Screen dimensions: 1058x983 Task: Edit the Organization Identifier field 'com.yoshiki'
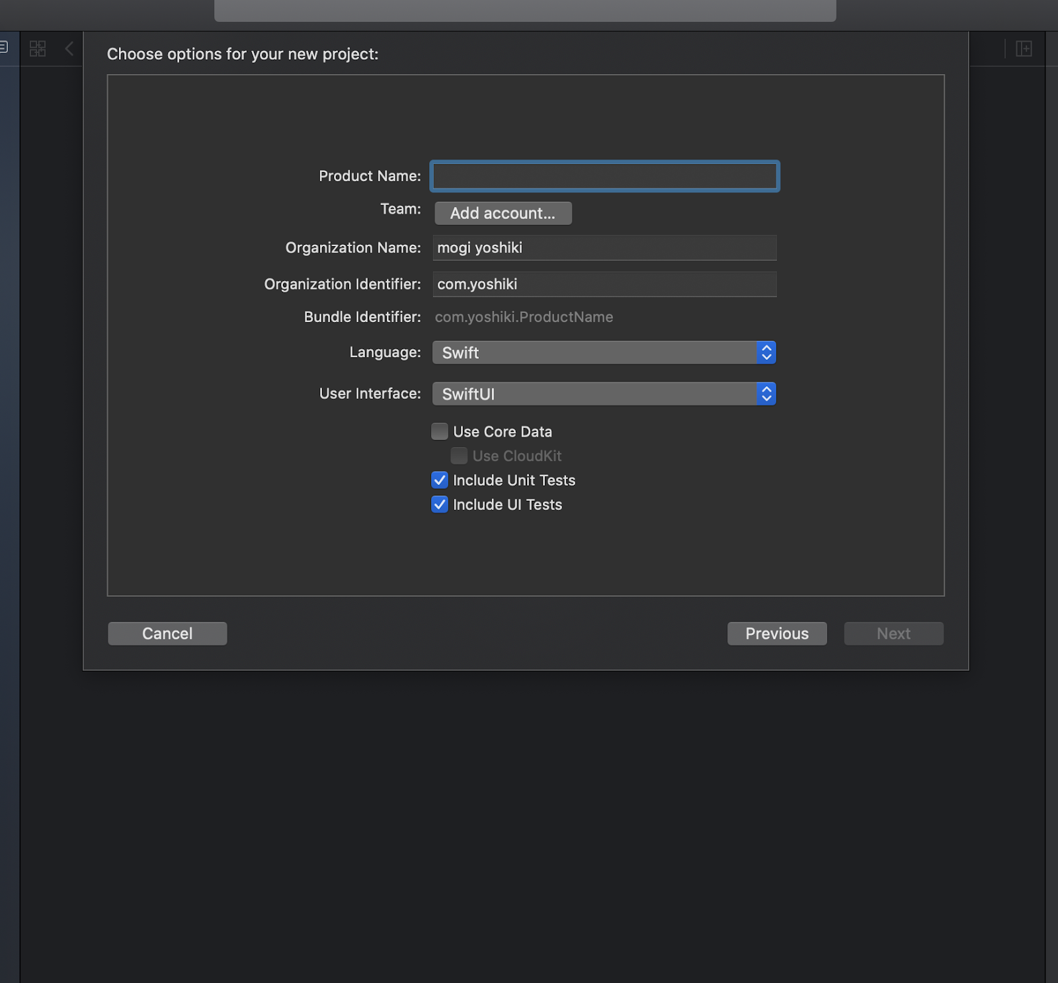604,284
